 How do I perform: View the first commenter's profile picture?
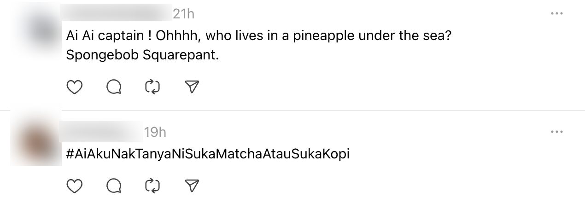(x=44, y=29)
